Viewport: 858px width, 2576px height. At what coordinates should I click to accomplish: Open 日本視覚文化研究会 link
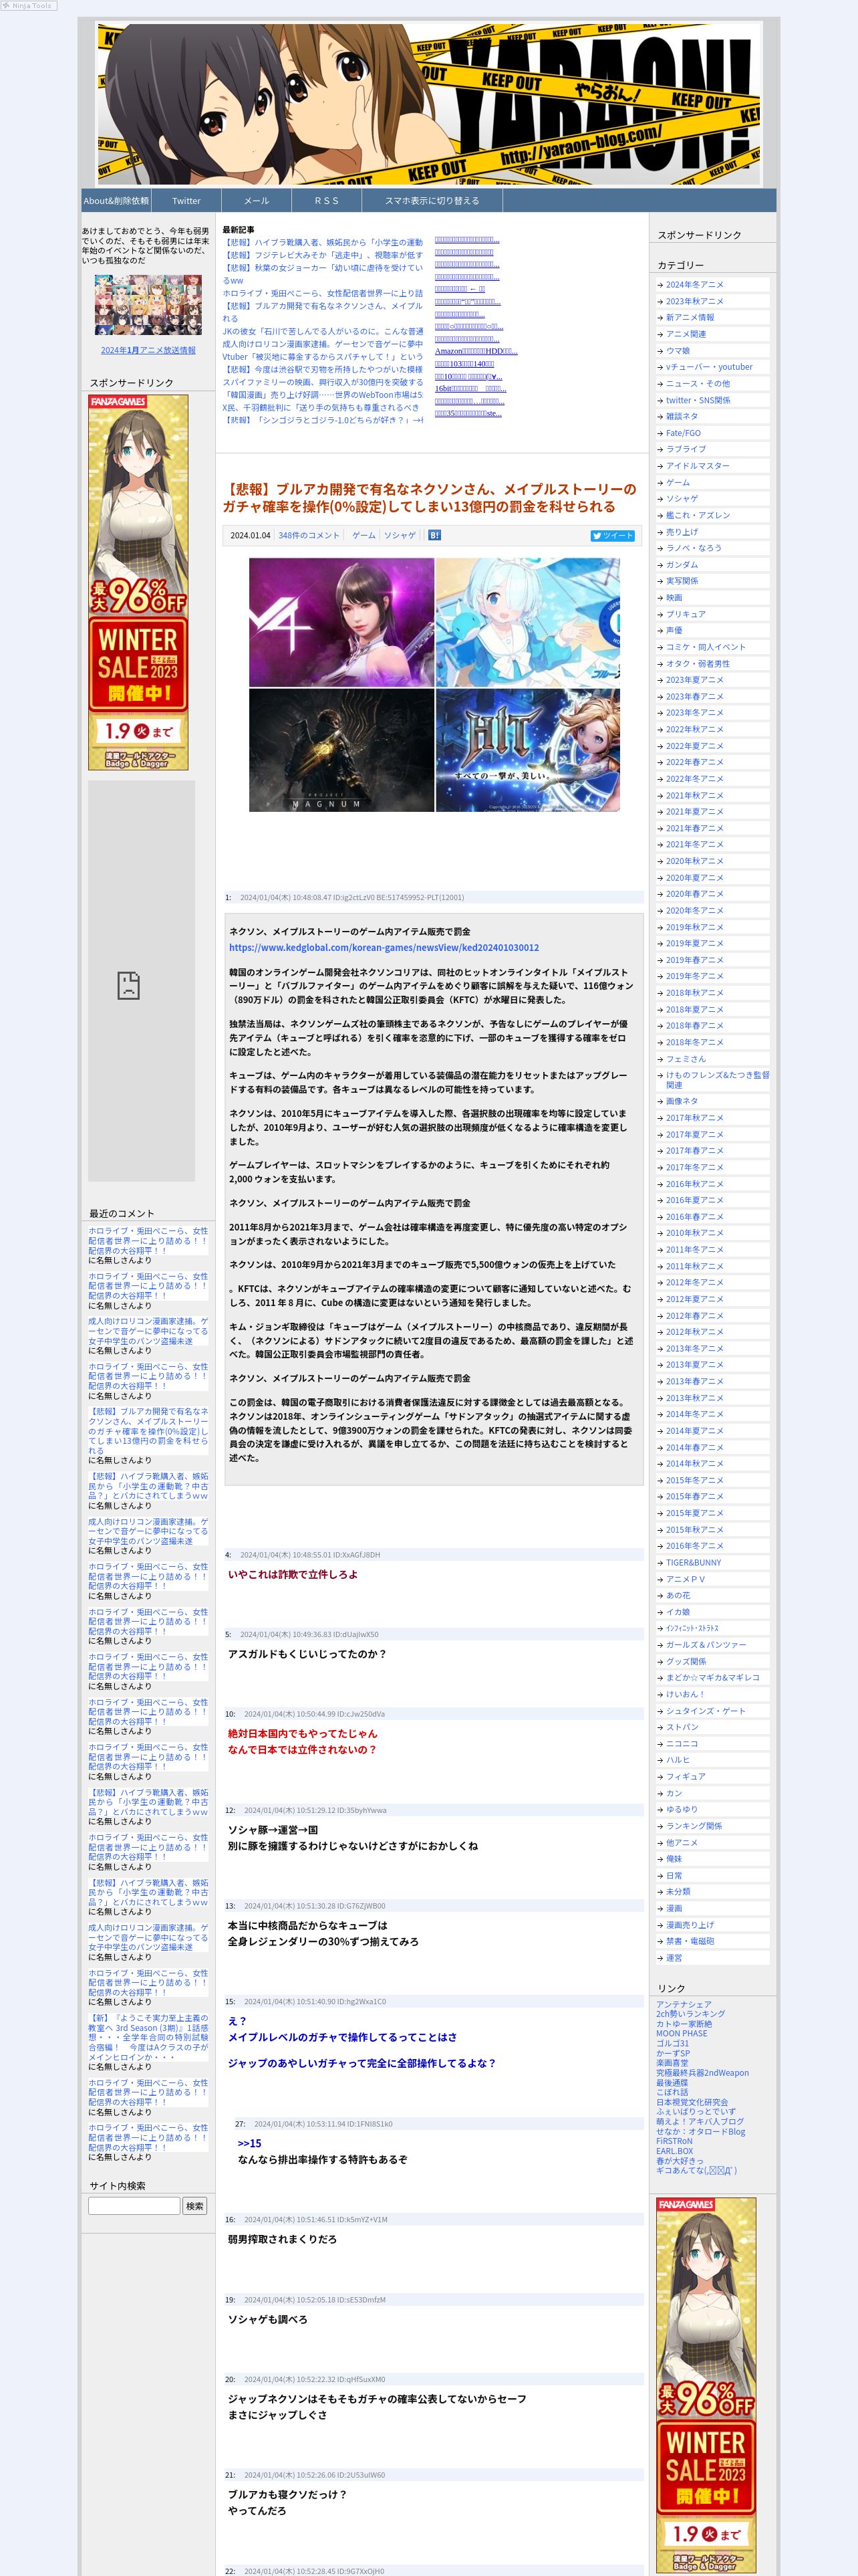pos(692,2102)
